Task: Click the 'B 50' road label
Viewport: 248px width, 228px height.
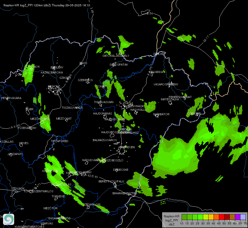Action: pyautogui.click(x=150, y=13)
